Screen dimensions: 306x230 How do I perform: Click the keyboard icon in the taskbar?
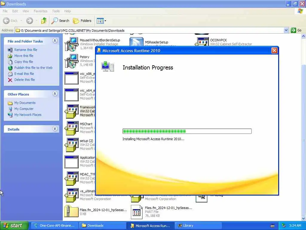pyautogui.click(x=273, y=226)
